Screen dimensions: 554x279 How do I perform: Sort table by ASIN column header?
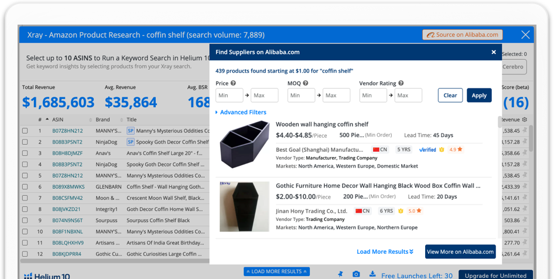point(57,120)
